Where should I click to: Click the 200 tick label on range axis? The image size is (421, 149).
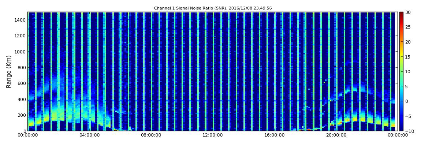22,115
